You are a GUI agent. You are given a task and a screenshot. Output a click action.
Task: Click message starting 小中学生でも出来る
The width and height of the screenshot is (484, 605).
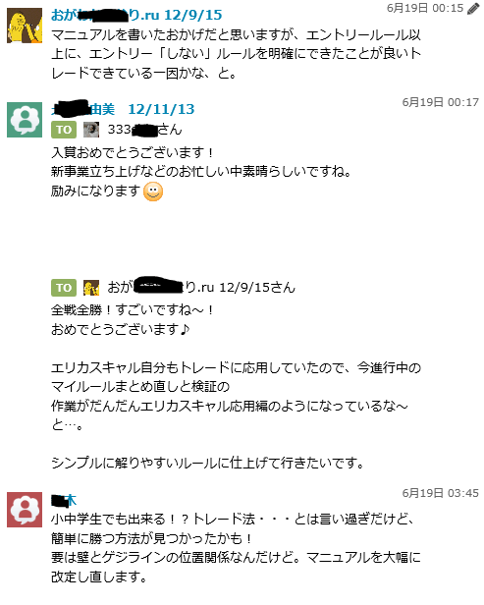point(236,548)
